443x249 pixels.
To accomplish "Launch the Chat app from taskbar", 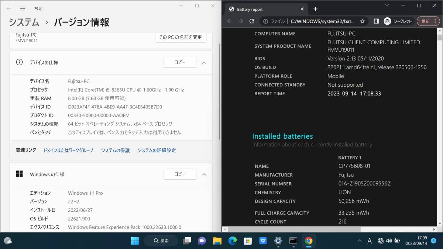I will [x=202, y=241].
